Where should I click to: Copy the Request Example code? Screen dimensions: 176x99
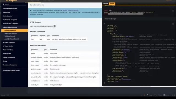pyautogui.click(x=173, y=11)
